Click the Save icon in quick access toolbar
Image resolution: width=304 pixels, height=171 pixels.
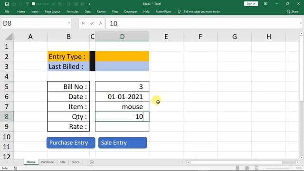tap(7, 4)
